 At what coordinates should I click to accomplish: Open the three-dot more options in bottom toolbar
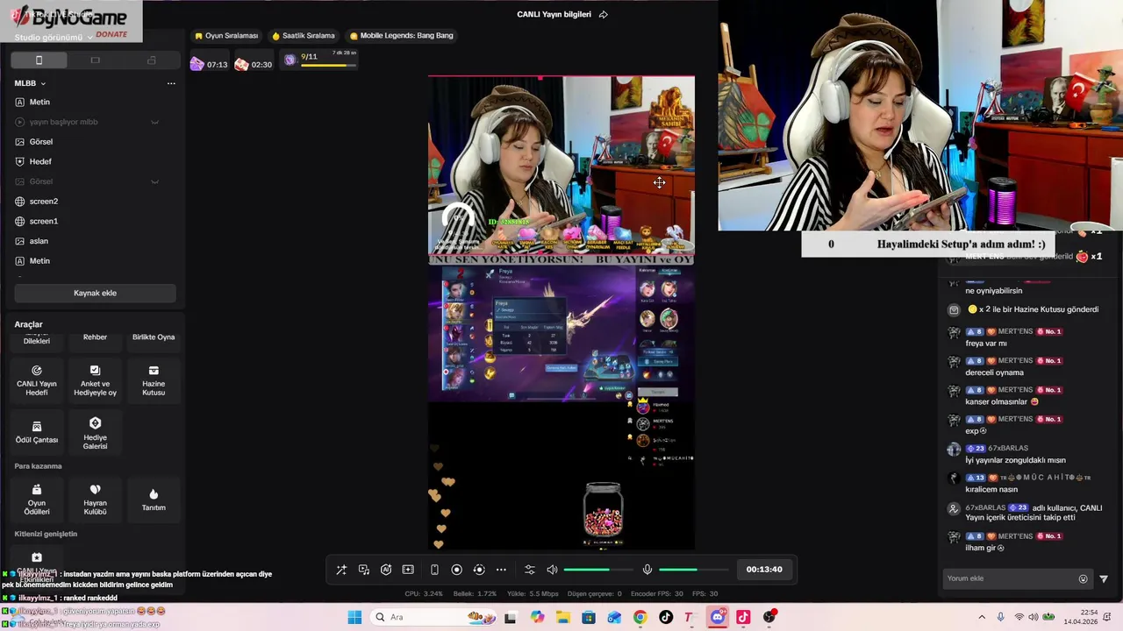(501, 570)
